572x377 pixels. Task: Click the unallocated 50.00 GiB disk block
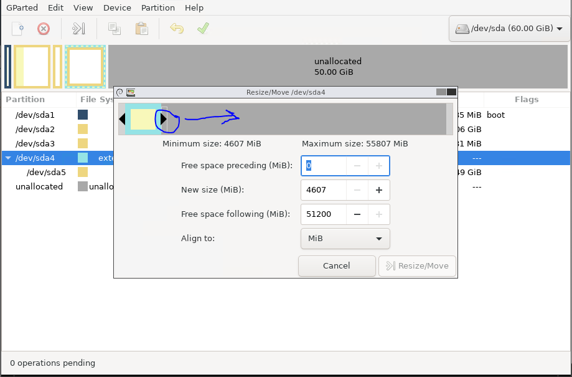[x=338, y=67]
